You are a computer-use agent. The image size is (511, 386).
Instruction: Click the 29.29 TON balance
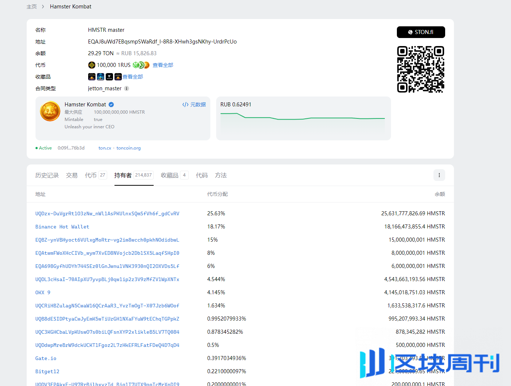[101, 53]
